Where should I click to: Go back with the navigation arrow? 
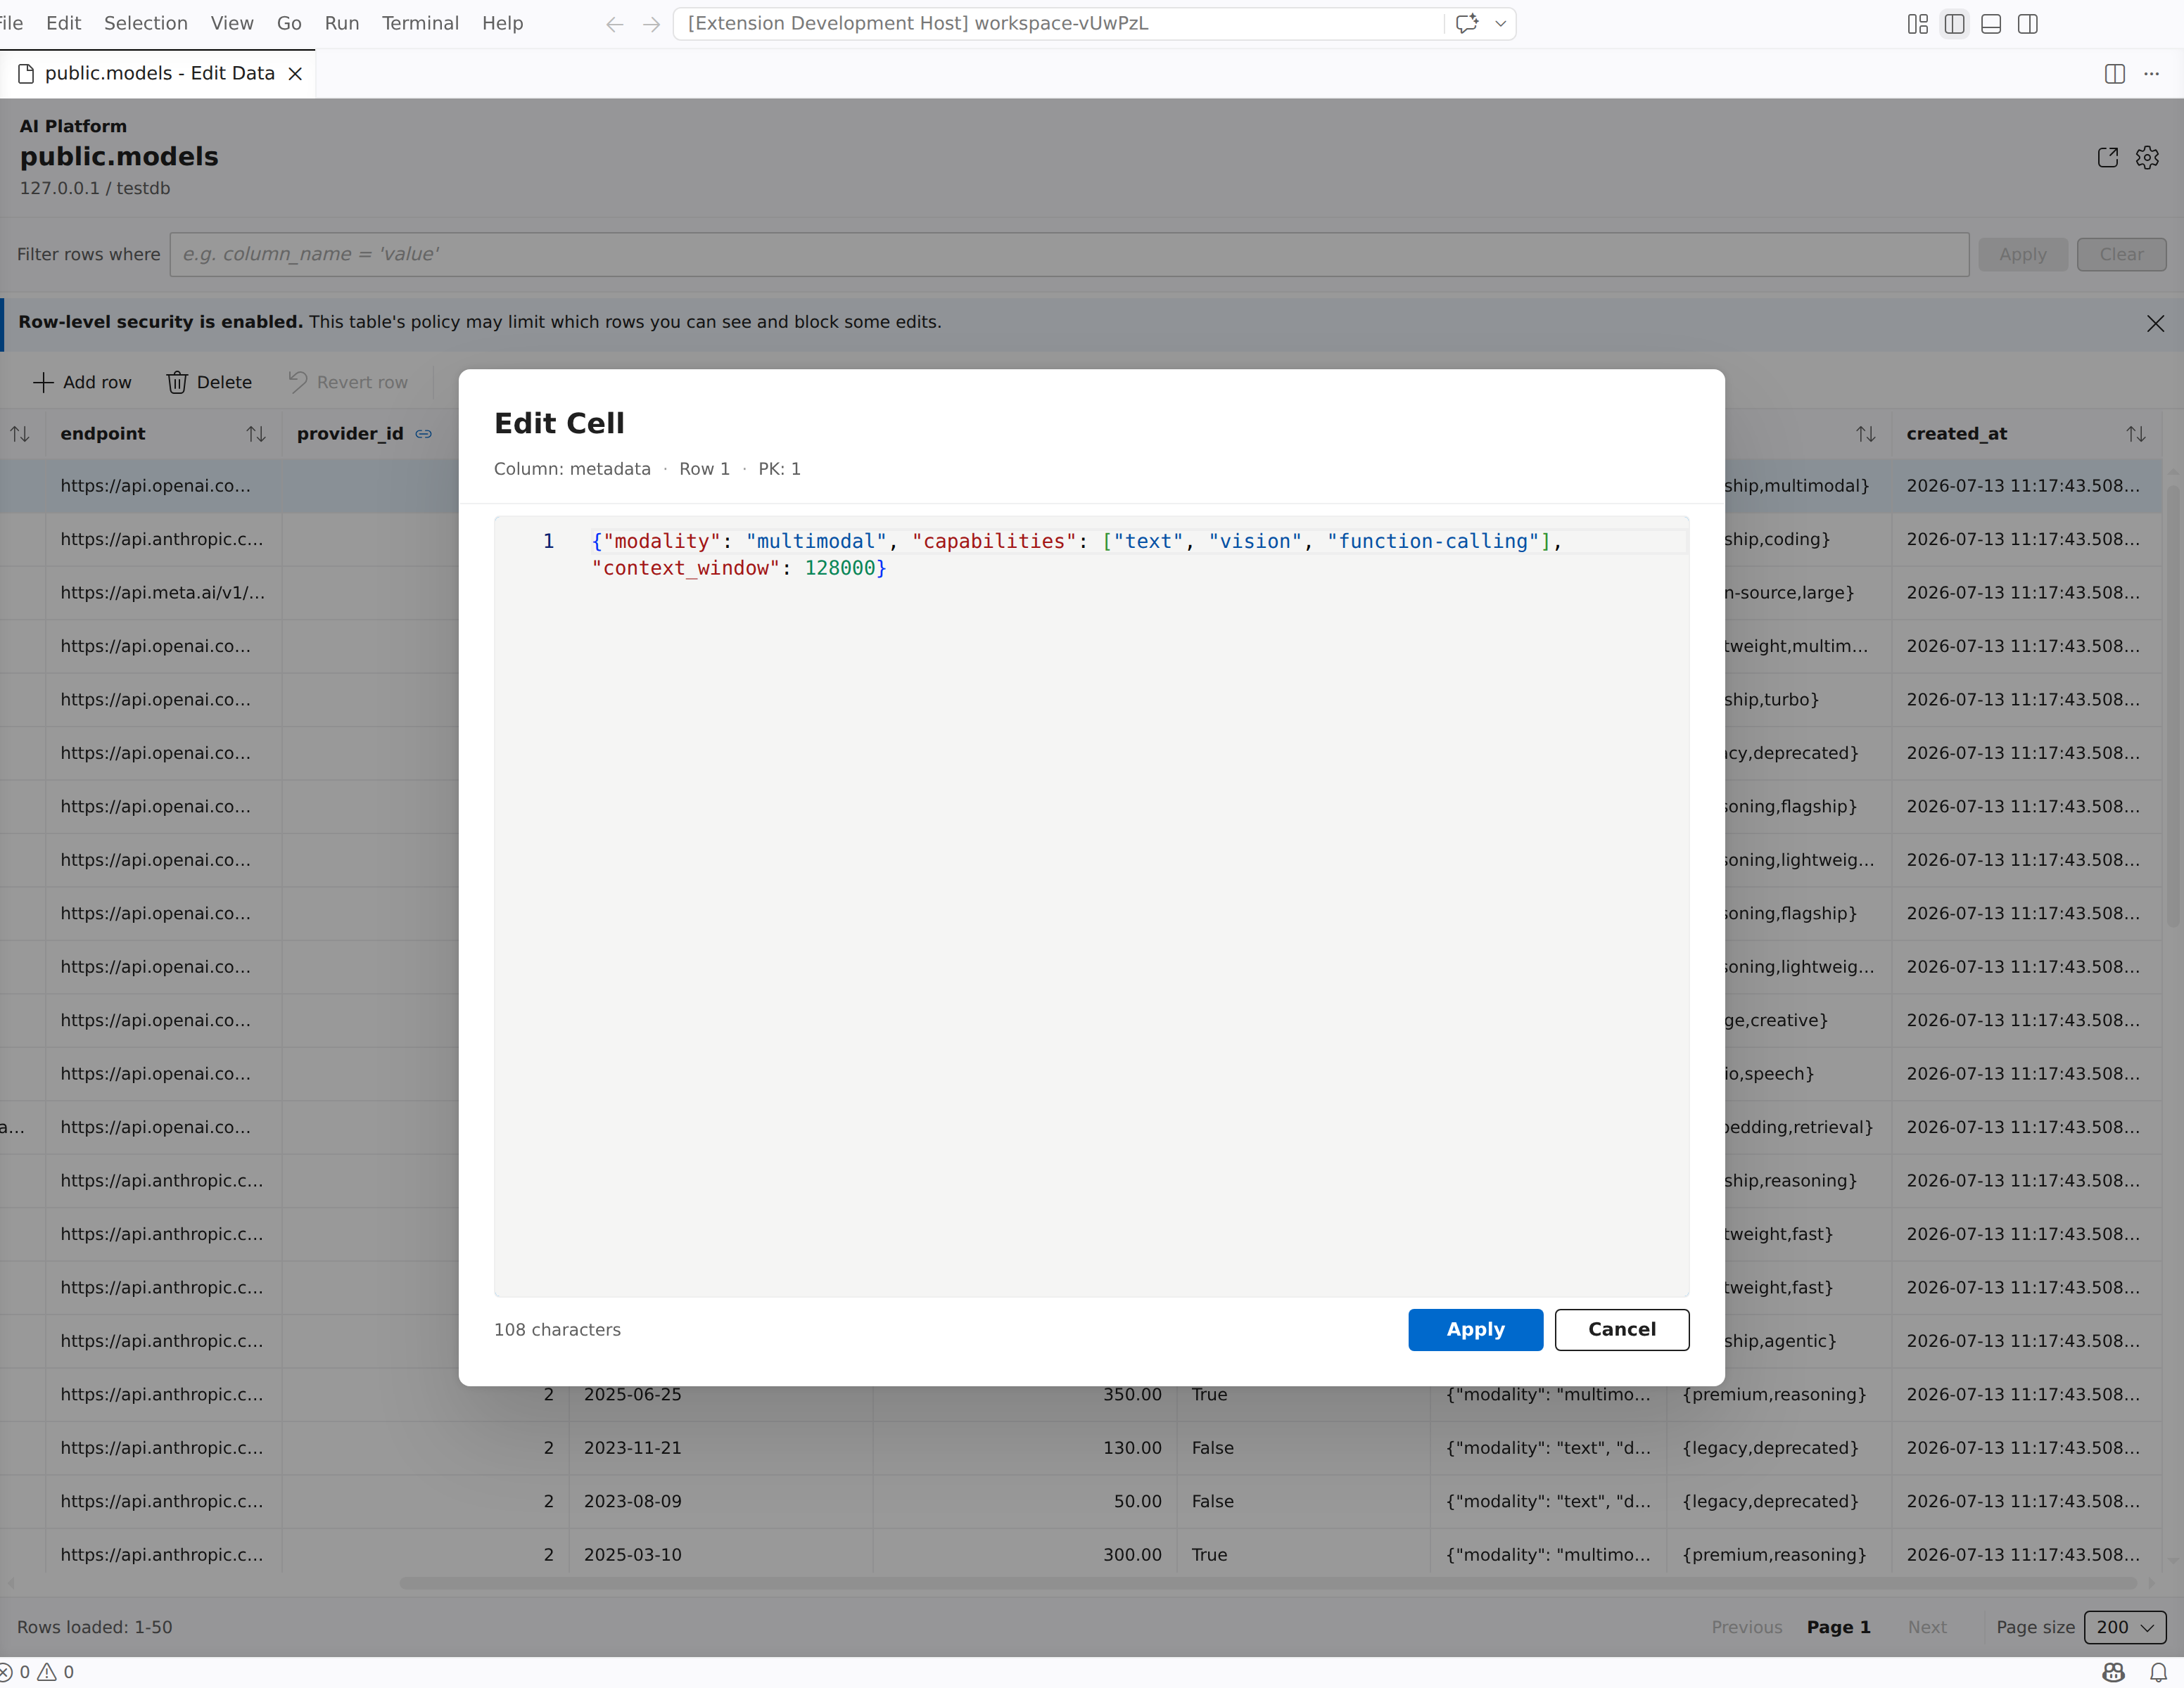[615, 24]
